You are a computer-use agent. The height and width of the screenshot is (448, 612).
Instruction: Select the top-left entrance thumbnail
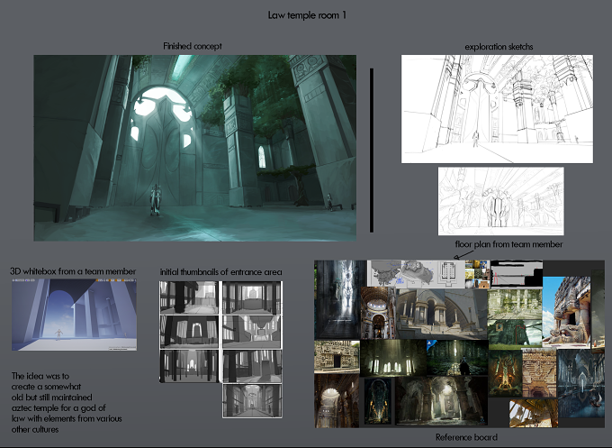coord(189,297)
